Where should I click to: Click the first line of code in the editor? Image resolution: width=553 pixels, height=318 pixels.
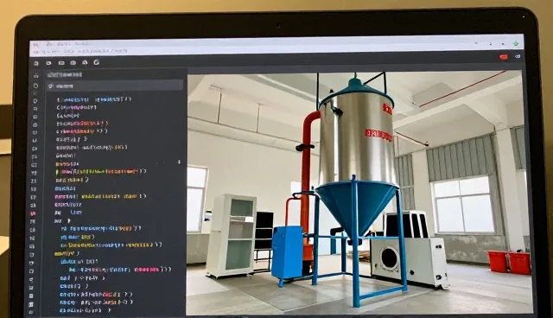(94, 99)
